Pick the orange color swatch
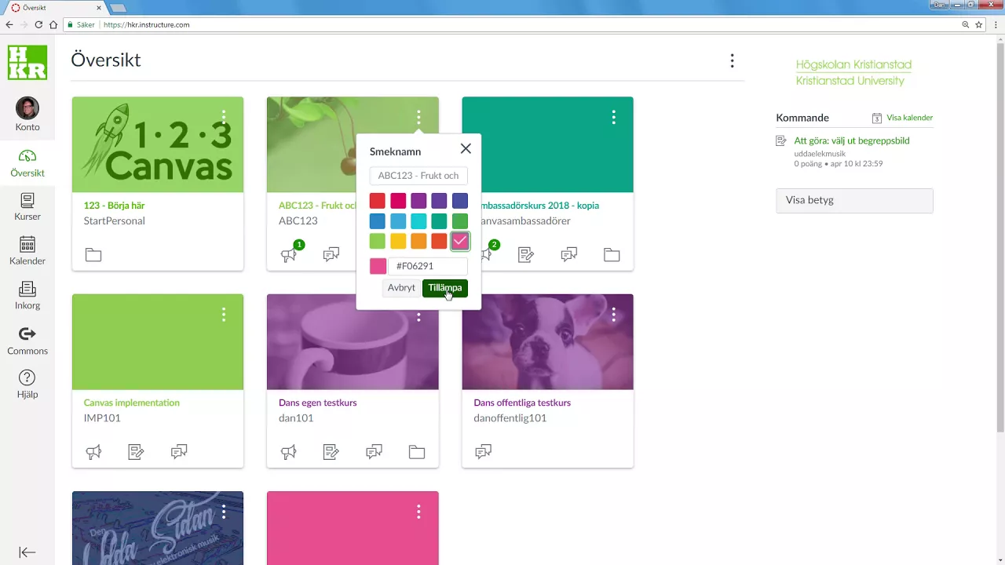The width and height of the screenshot is (1005, 565). (418, 242)
